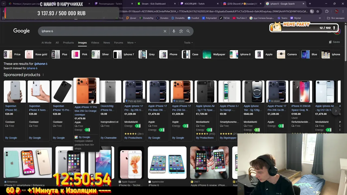Open Teams bookmark

click(x=282, y=18)
